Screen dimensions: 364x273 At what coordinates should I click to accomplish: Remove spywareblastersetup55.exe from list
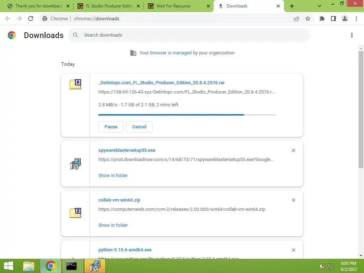coord(293,150)
